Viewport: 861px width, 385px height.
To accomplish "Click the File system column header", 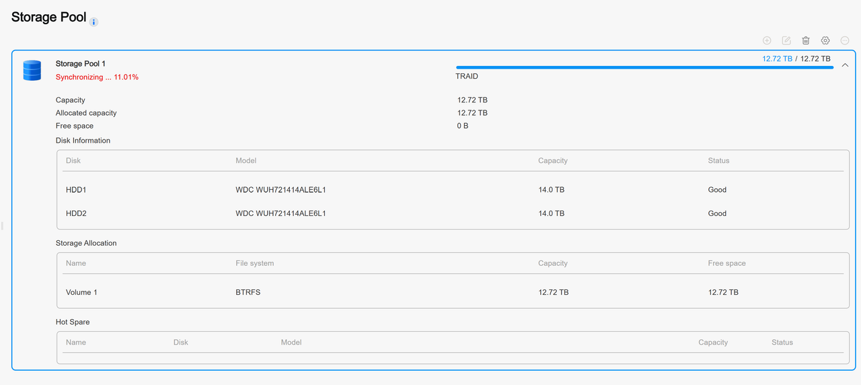I will click(x=255, y=263).
